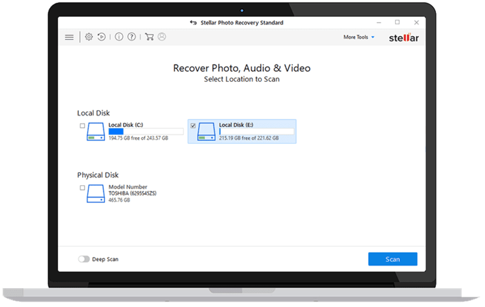
Task: Click 'Stellar Photo Recovery Standard' window title
Action: pos(242,23)
